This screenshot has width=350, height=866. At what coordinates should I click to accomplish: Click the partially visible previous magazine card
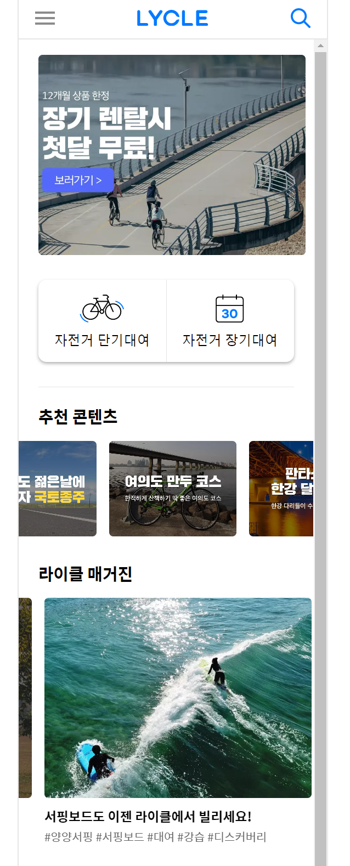pos(25,698)
